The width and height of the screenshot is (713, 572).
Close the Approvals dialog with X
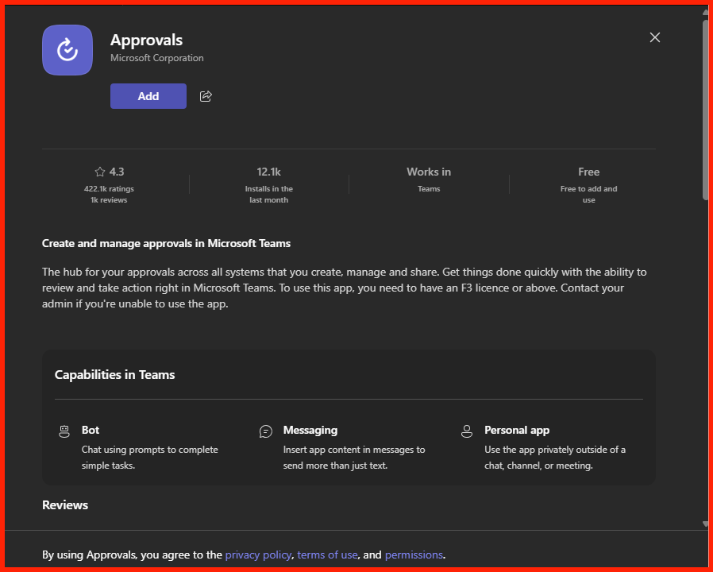coord(655,37)
